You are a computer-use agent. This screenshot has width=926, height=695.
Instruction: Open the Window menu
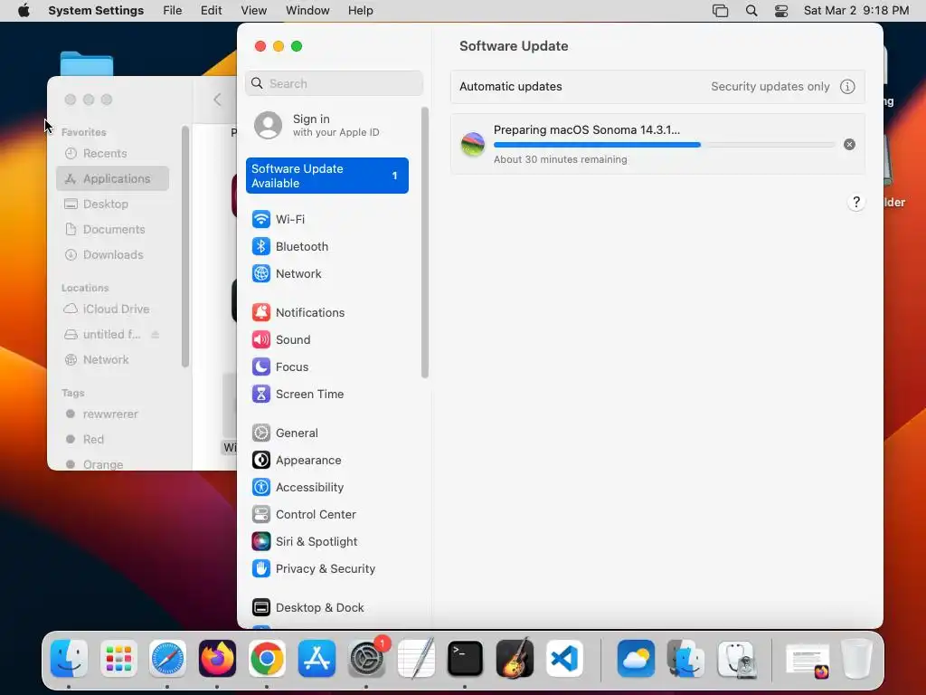coord(307,11)
